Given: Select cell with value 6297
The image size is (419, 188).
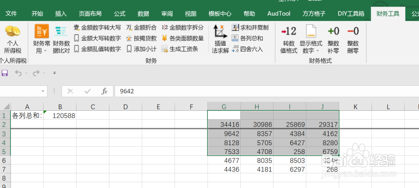Looking at the screenshot, I should click(290, 169).
